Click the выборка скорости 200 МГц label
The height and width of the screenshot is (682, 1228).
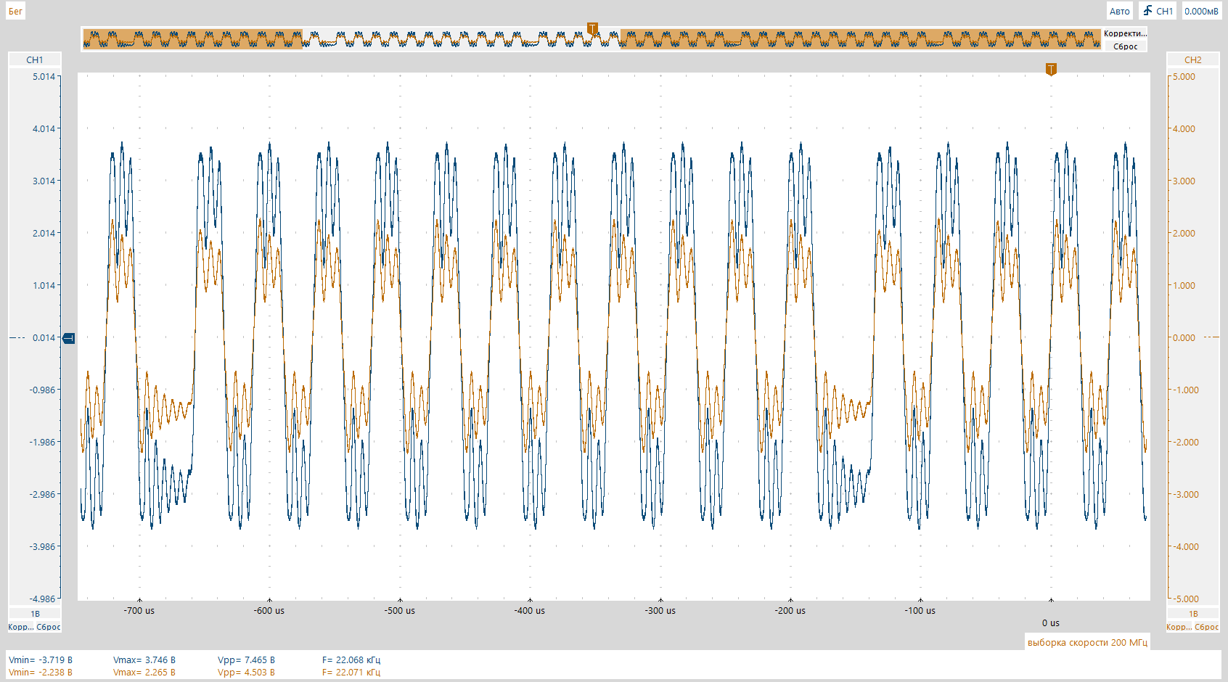coord(1087,642)
